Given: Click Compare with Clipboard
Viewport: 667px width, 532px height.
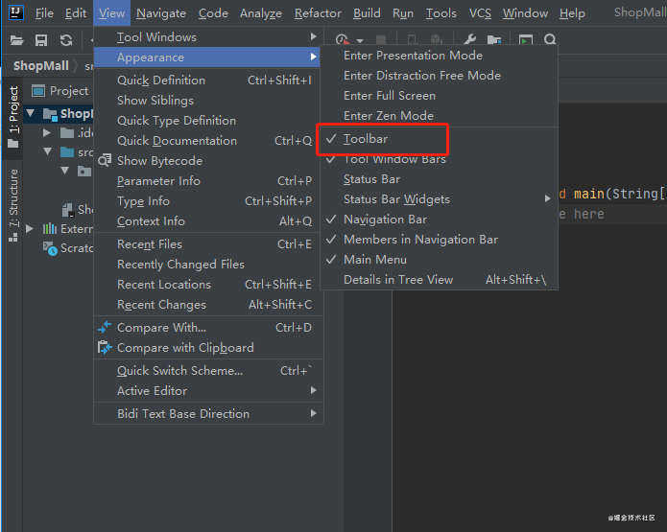Looking at the screenshot, I should pos(185,348).
